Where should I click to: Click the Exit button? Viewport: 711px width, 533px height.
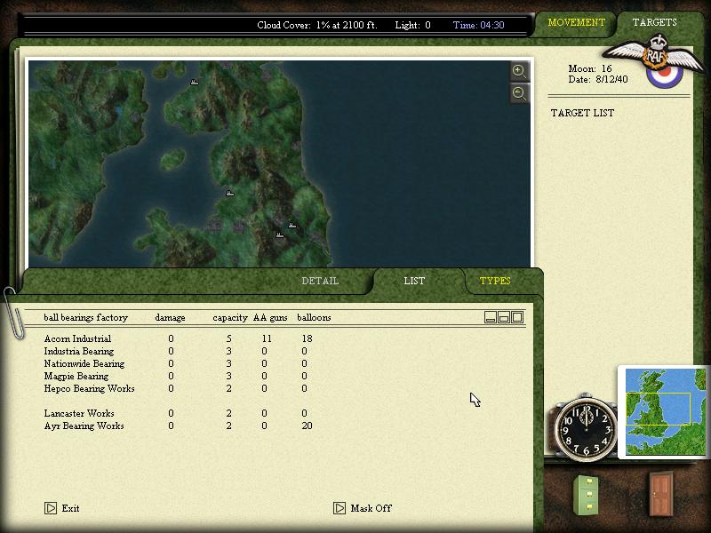62,508
